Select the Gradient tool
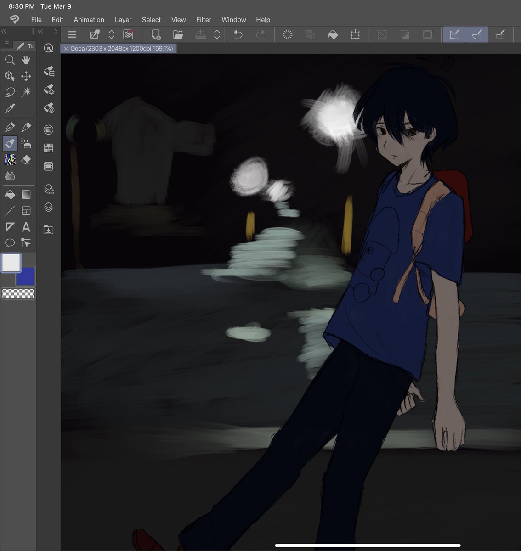 pyautogui.click(x=26, y=195)
